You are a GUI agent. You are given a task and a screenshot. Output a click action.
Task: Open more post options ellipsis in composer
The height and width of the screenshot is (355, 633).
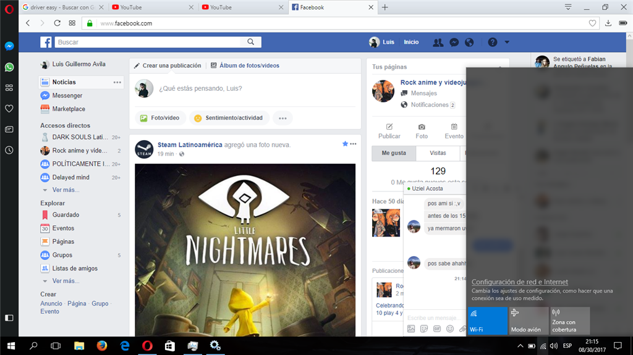click(283, 118)
